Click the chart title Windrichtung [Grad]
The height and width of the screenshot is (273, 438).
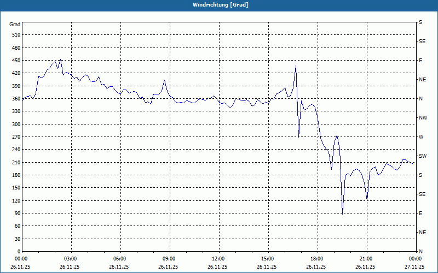point(221,5)
